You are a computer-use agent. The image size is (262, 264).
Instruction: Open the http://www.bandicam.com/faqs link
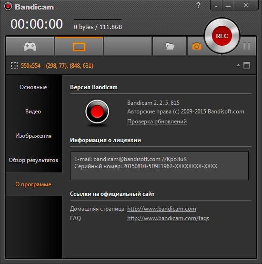tap(168, 218)
